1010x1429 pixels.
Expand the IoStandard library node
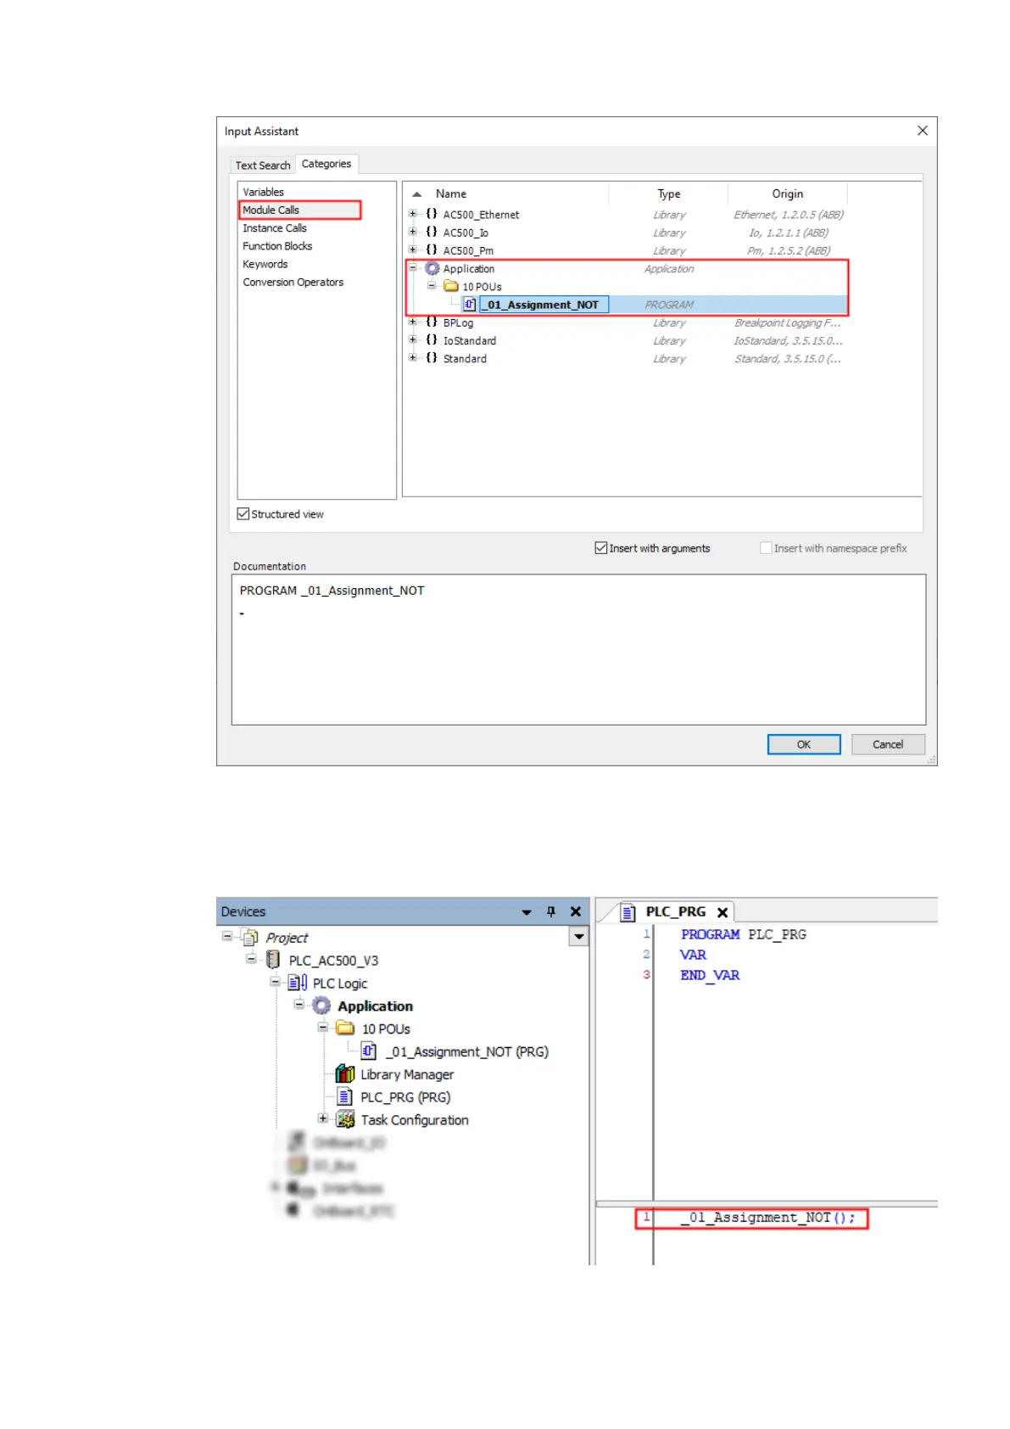click(x=413, y=339)
